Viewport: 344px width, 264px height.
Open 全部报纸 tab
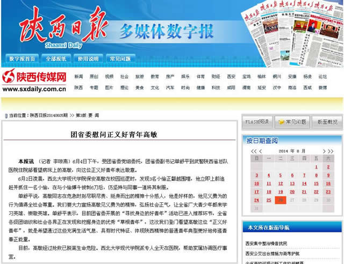[56, 58]
